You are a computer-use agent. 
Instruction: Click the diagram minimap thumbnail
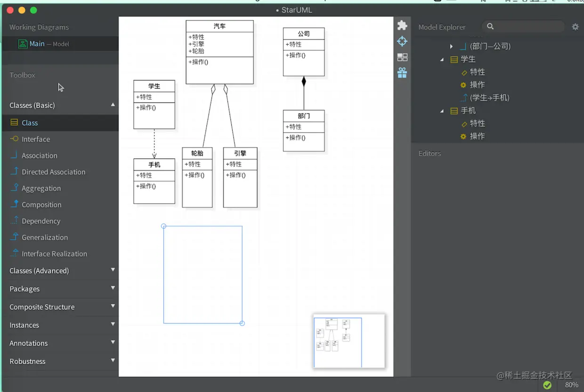[x=349, y=341]
